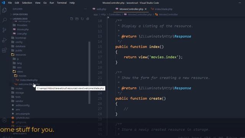The height and width of the screenshot is (138, 245).
Task: Collapse the resources folder
Action: (x=21, y=55)
